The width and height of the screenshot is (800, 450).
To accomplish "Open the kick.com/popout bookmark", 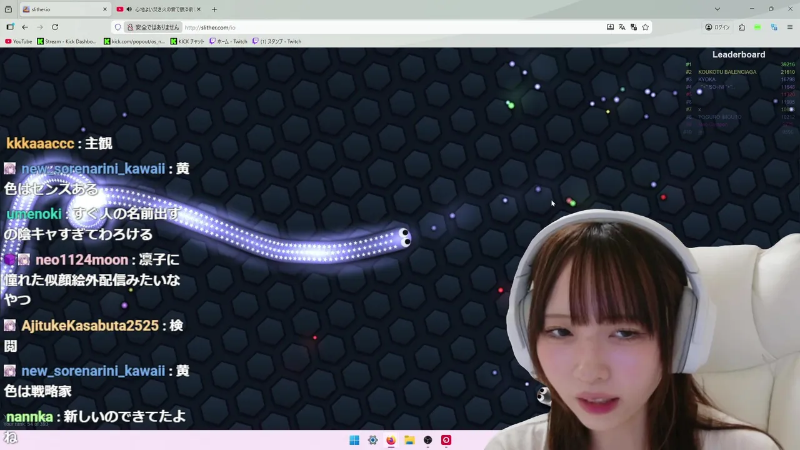I will pyautogui.click(x=134, y=42).
